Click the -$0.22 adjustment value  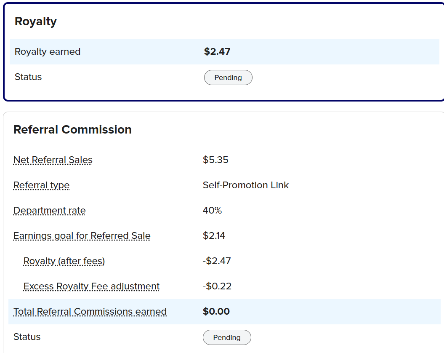point(217,286)
